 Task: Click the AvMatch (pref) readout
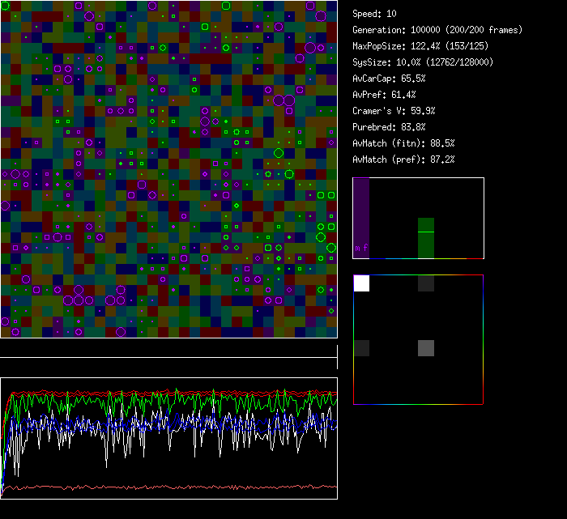[x=403, y=160]
